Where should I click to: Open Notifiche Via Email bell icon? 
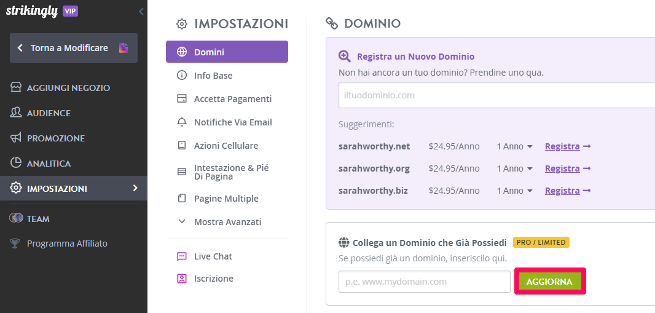(182, 122)
